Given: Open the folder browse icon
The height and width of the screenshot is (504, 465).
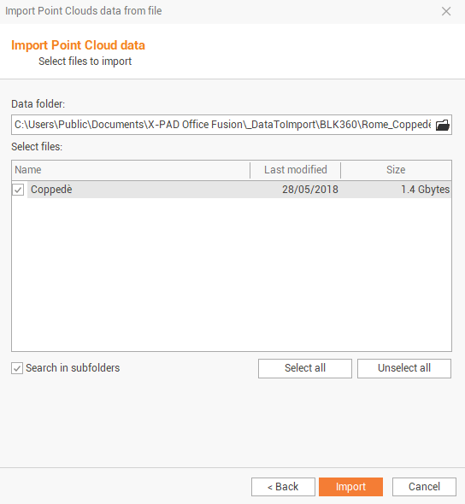Looking at the screenshot, I should click(x=443, y=125).
